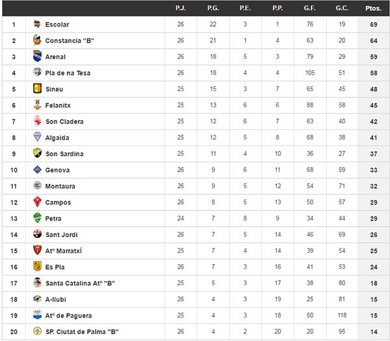Click the P.J. column header
The width and height of the screenshot is (390, 341).
pyautogui.click(x=181, y=8)
